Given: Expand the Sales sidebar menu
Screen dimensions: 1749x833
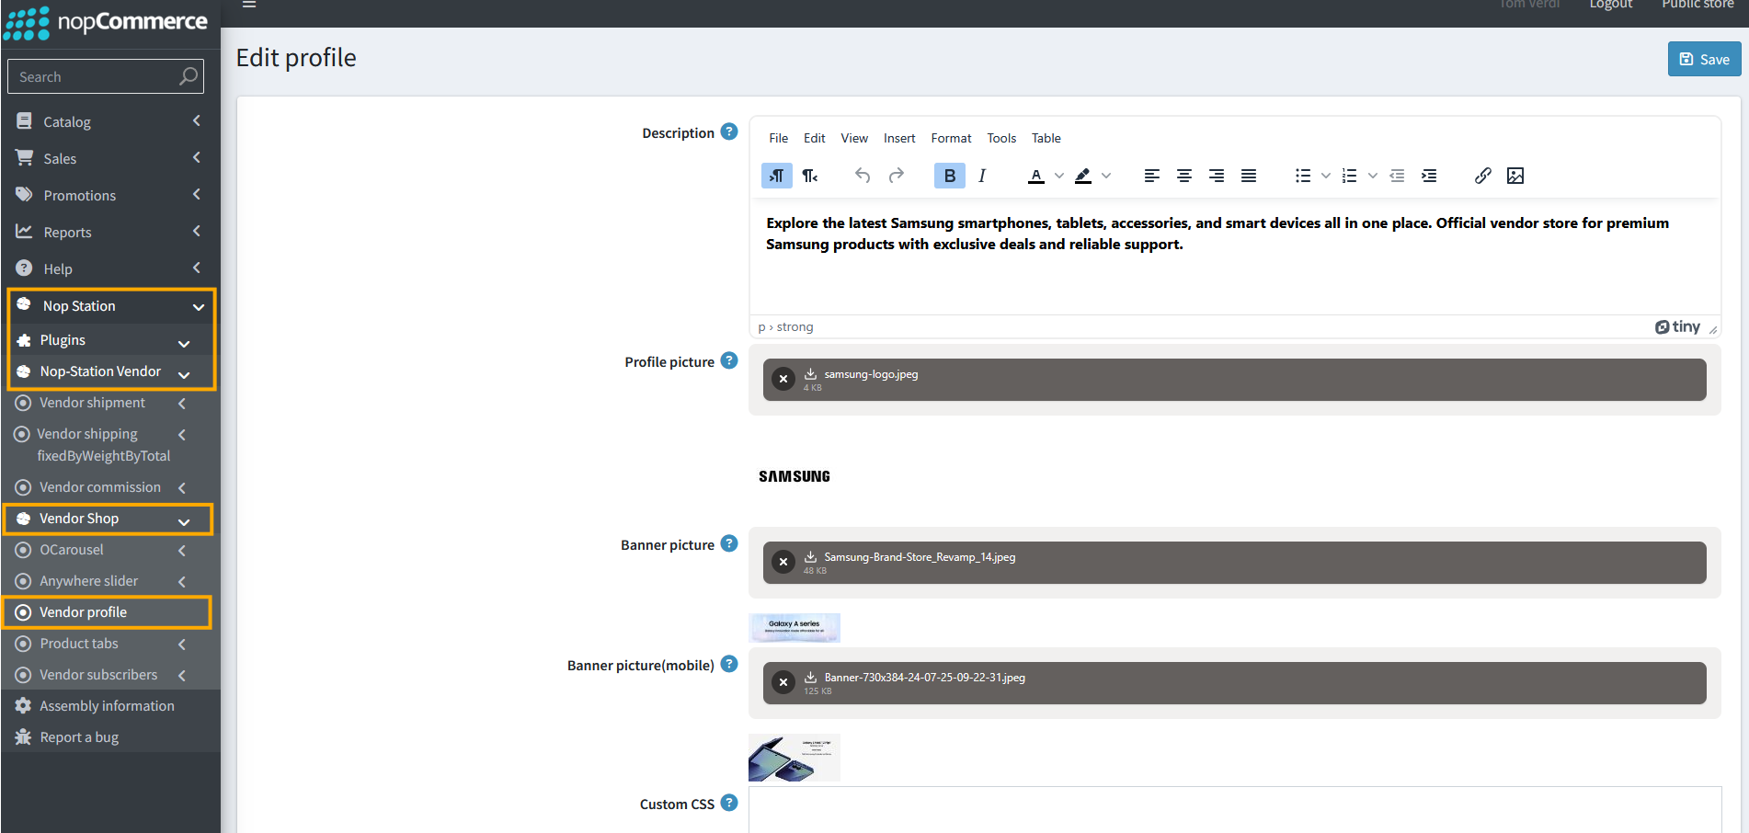Looking at the screenshot, I should [109, 158].
